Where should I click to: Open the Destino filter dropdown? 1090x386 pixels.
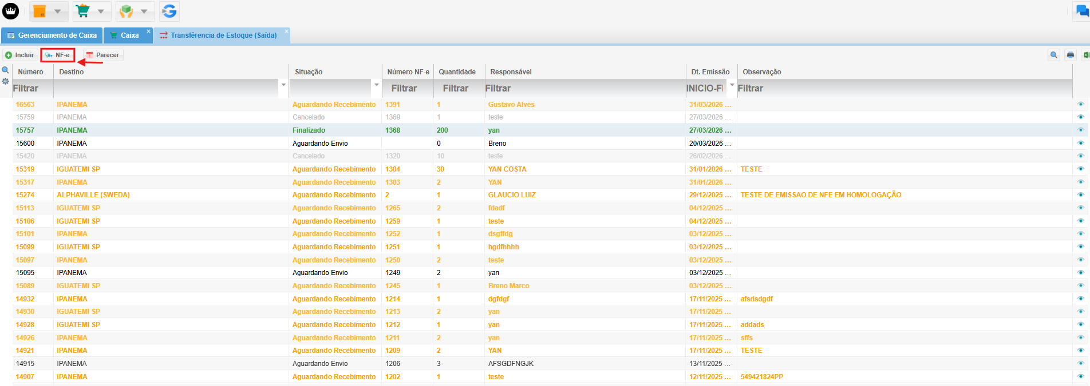tap(283, 85)
